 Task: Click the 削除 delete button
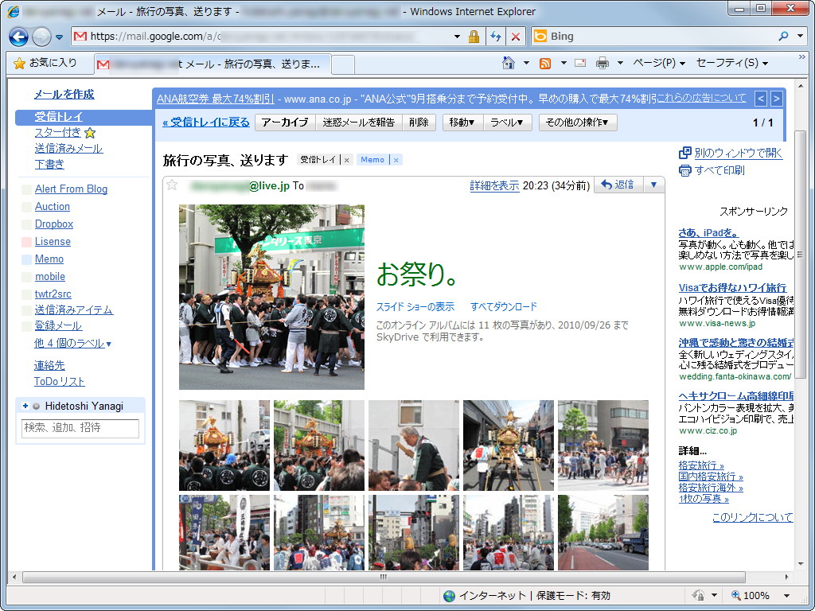coord(419,123)
